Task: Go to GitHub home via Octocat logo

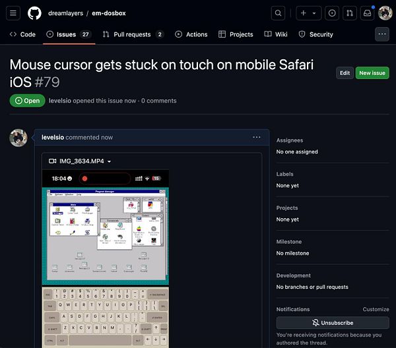Action: click(x=34, y=13)
